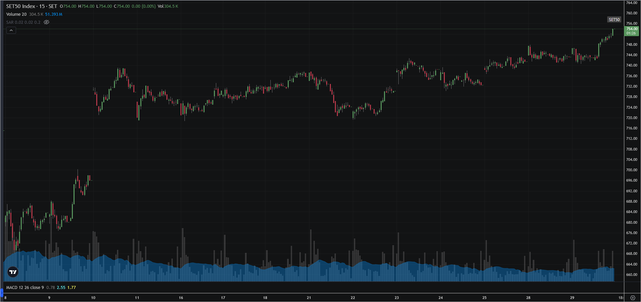Image resolution: width=641 pixels, height=302 pixels.
Task: Click date 21 on the time axis
Action: (x=309, y=298)
